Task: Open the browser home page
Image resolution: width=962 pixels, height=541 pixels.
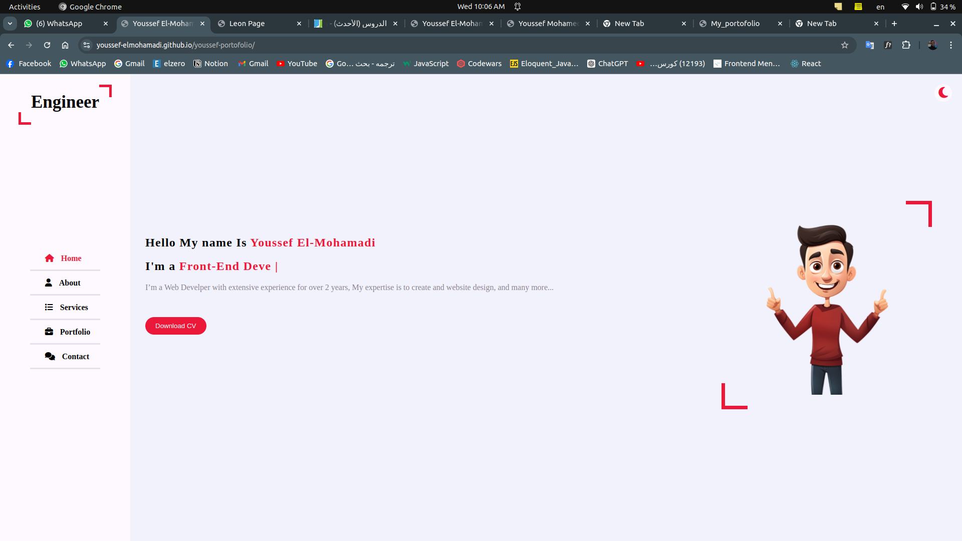Action: tap(65, 45)
